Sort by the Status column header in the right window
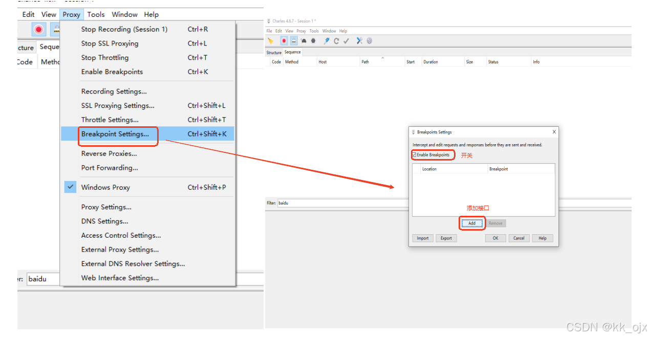Screen dimensions: 649x338 coord(508,62)
